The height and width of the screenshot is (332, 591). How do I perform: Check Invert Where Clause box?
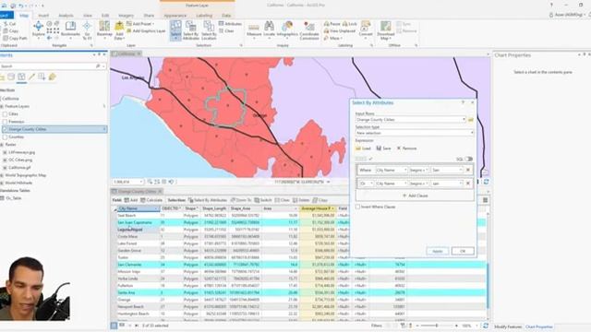tap(357, 207)
